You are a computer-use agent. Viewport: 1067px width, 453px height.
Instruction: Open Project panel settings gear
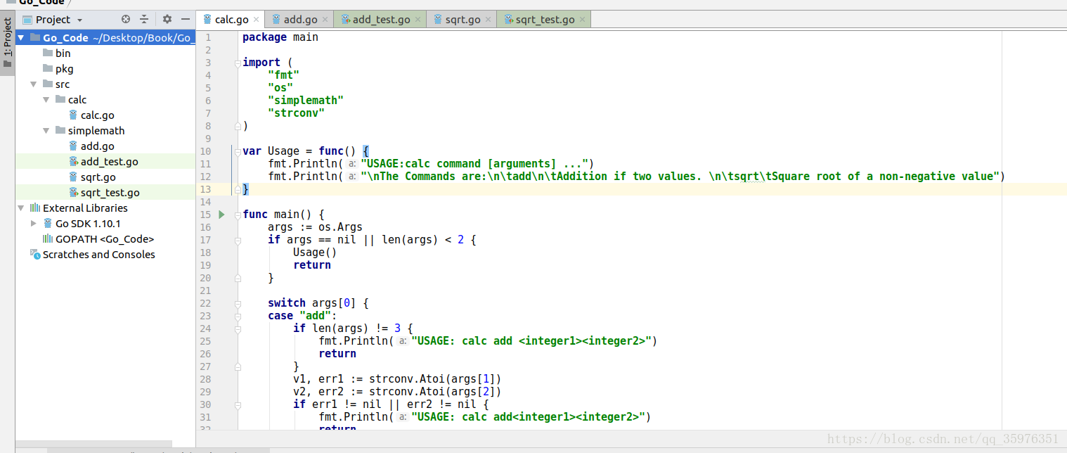[167, 19]
